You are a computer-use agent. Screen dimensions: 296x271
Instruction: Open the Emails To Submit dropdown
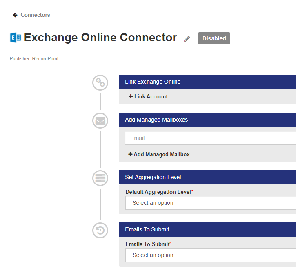pyautogui.click(x=211, y=255)
